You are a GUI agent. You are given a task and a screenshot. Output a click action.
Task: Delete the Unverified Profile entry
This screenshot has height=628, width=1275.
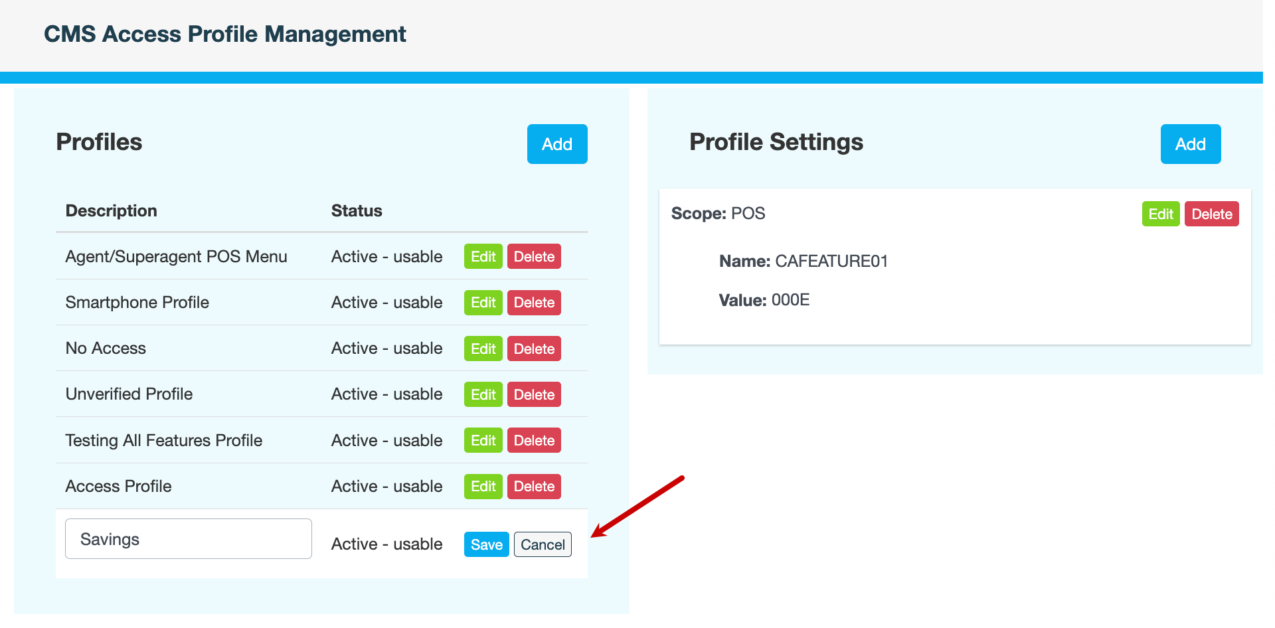click(534, 394)
